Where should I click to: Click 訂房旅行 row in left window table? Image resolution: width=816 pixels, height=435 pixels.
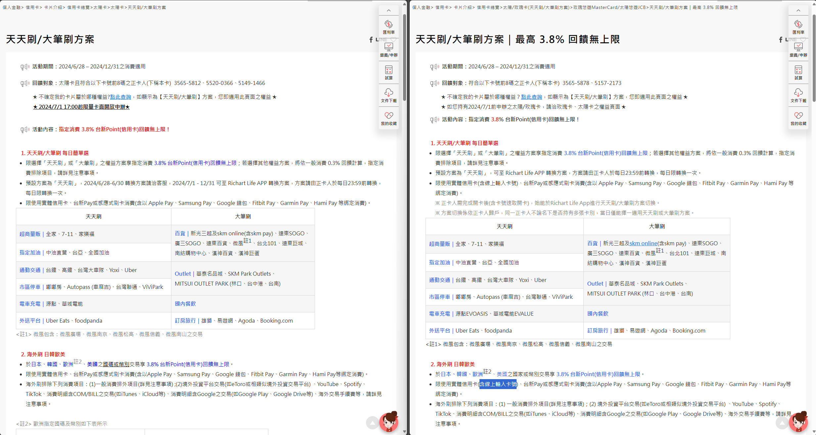(243, 321)
